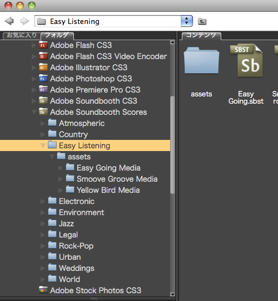The image size is (278, 301).
Task: Click the Adobe Premiere Pro CS3 label
Action: pos(95,90)
